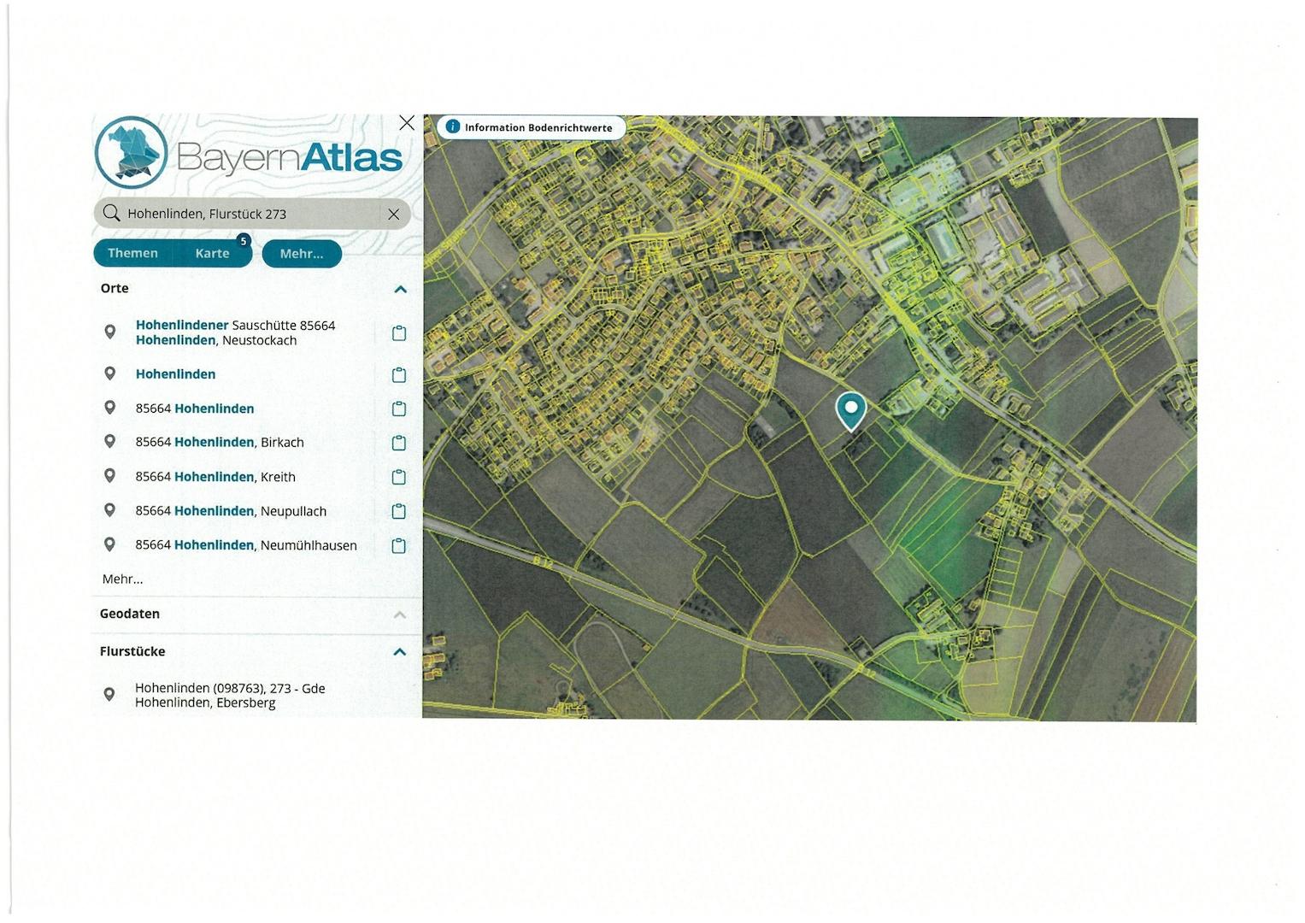Select 85664 Hohenlinden, Neupullach result
The height and width of the screenshot is (923, 1305).
coord(231,511)
